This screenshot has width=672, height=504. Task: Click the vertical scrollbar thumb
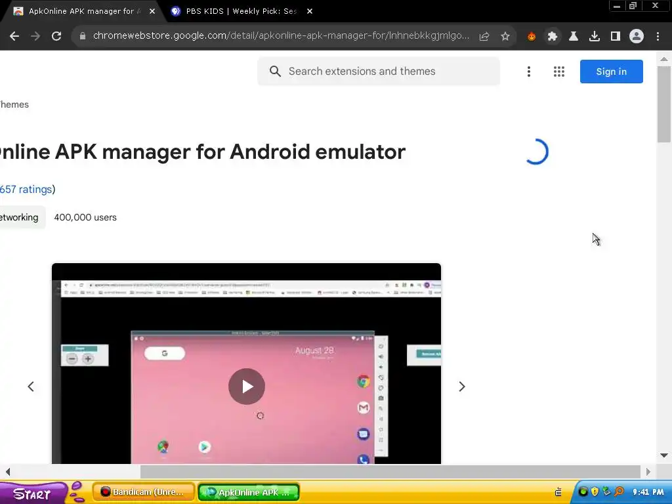pos(664,103)
